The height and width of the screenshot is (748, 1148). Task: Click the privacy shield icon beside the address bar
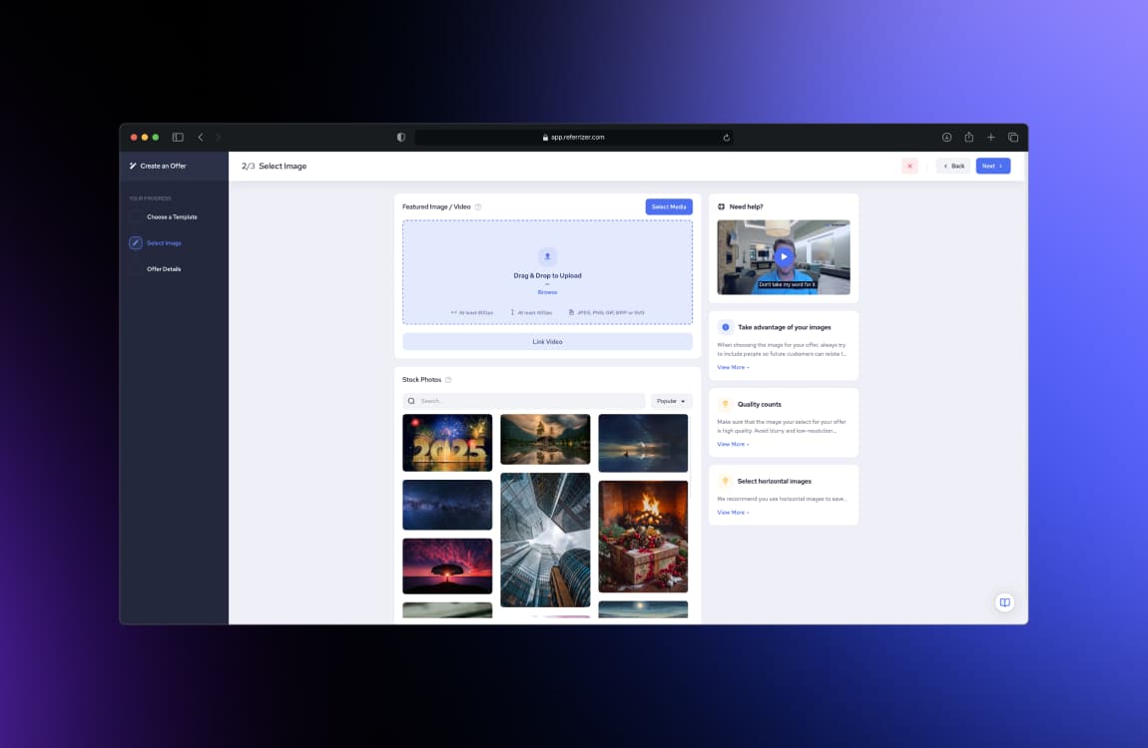(400, 137)
